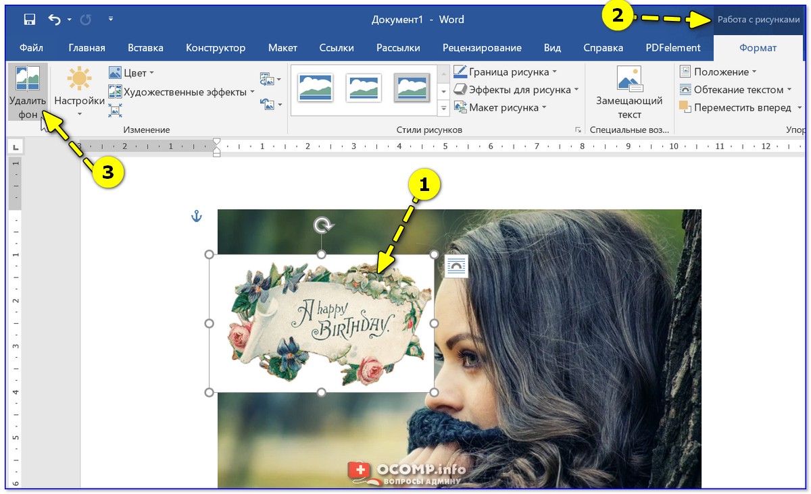Switch to the Конструктор tab
This screenshot has height=494, width=811.
pos(216,48)
